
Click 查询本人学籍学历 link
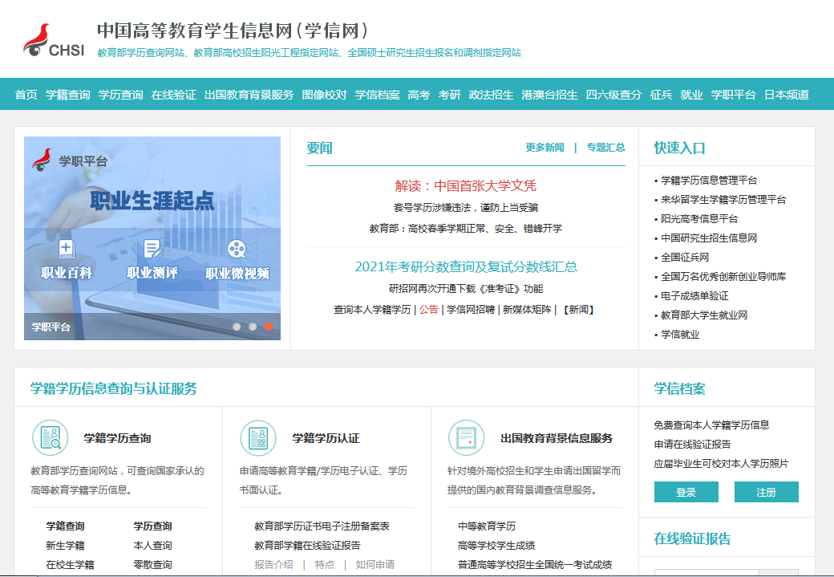(372, 309)
